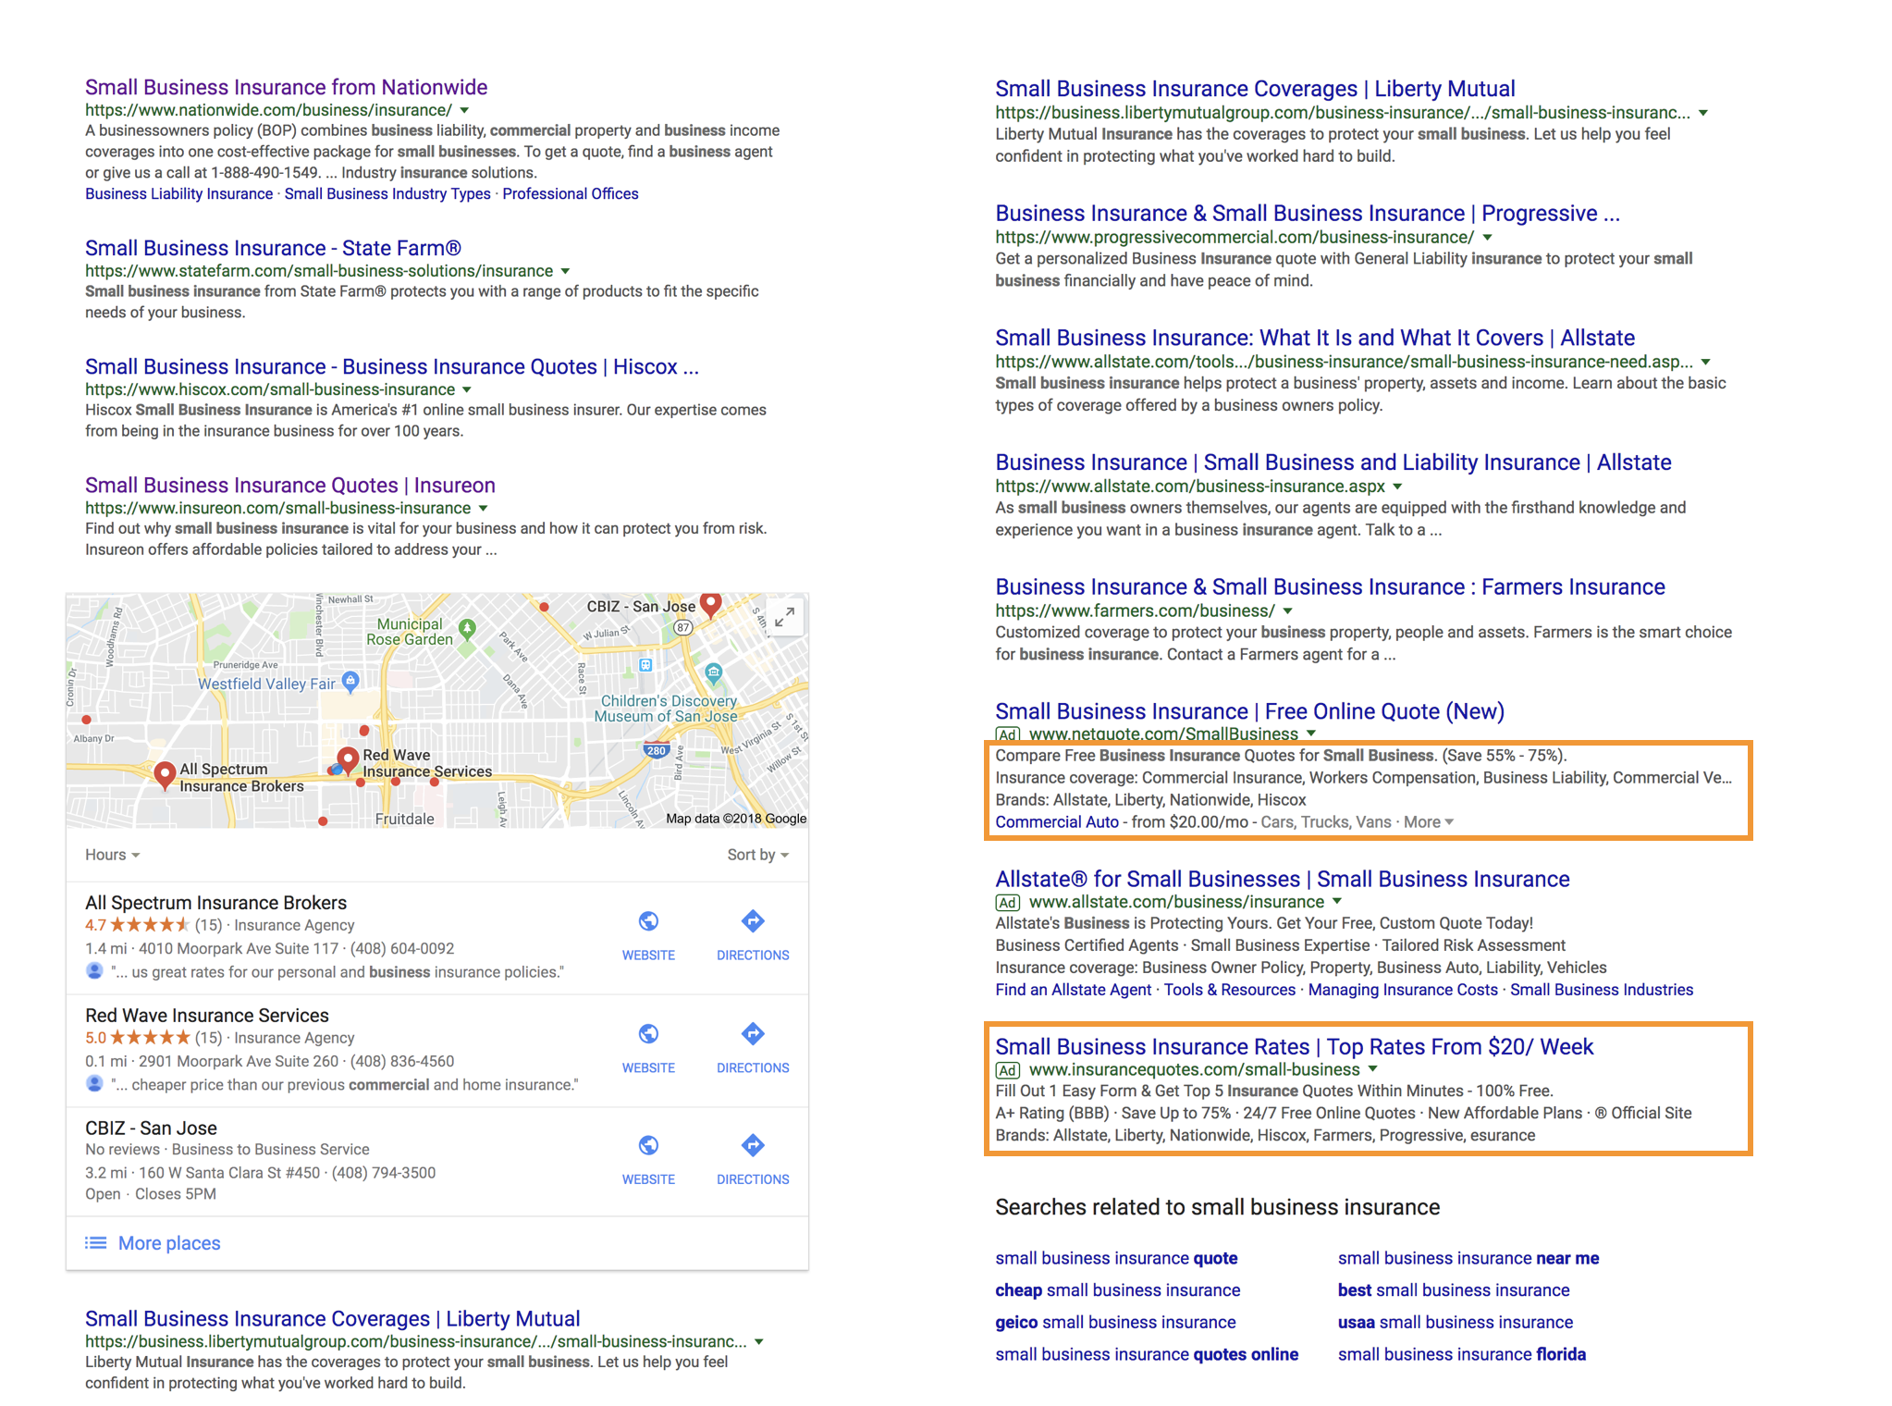Screen dimensions: 1892x1406
Task: Click directions arrow icon for CBIZ - San Jose
Action: [x=753, y=1146]
